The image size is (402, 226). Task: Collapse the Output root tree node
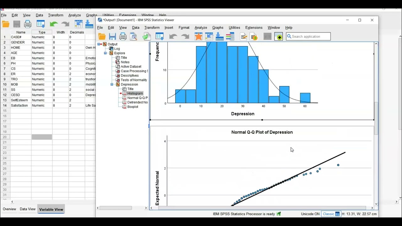point(99,44)
